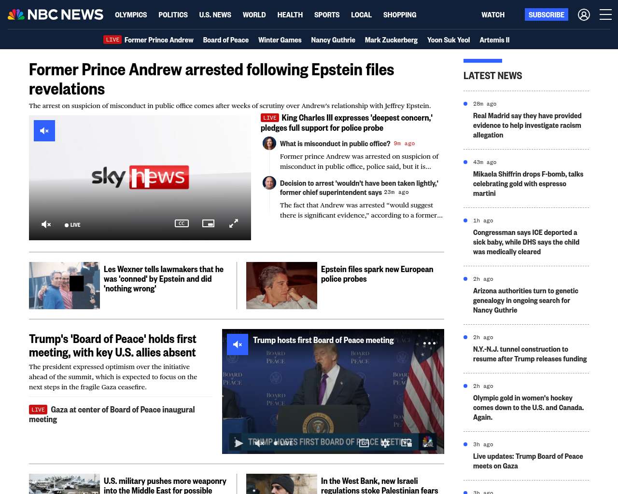Open Mikaela Shiffrin F-bomb latest news story
The width and height of the screenshot is (618, 494).
(x=528, y=184)
